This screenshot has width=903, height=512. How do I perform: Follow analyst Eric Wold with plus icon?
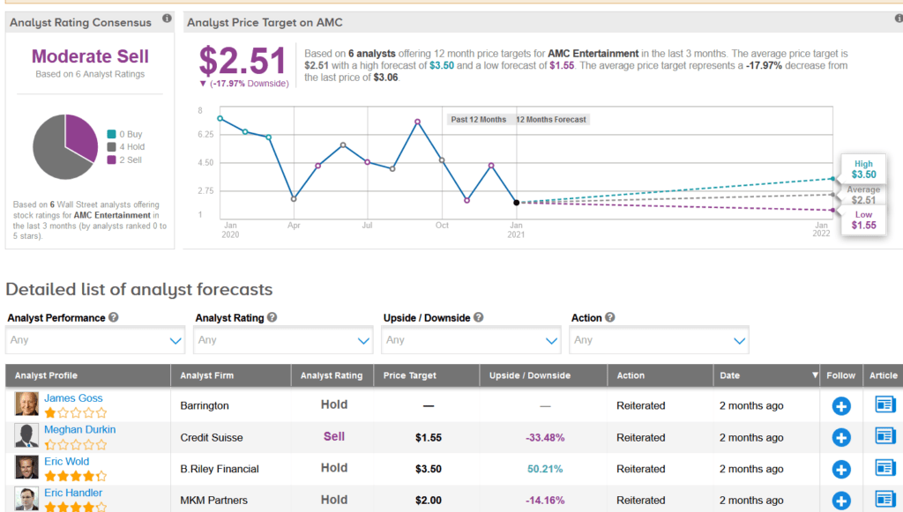coord(840,470)
